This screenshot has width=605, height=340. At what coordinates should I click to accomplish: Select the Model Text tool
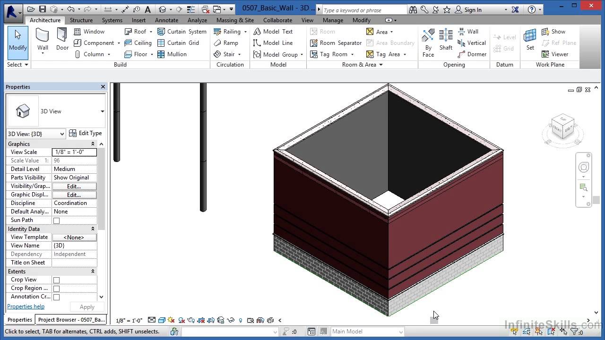tap(273, 32)
